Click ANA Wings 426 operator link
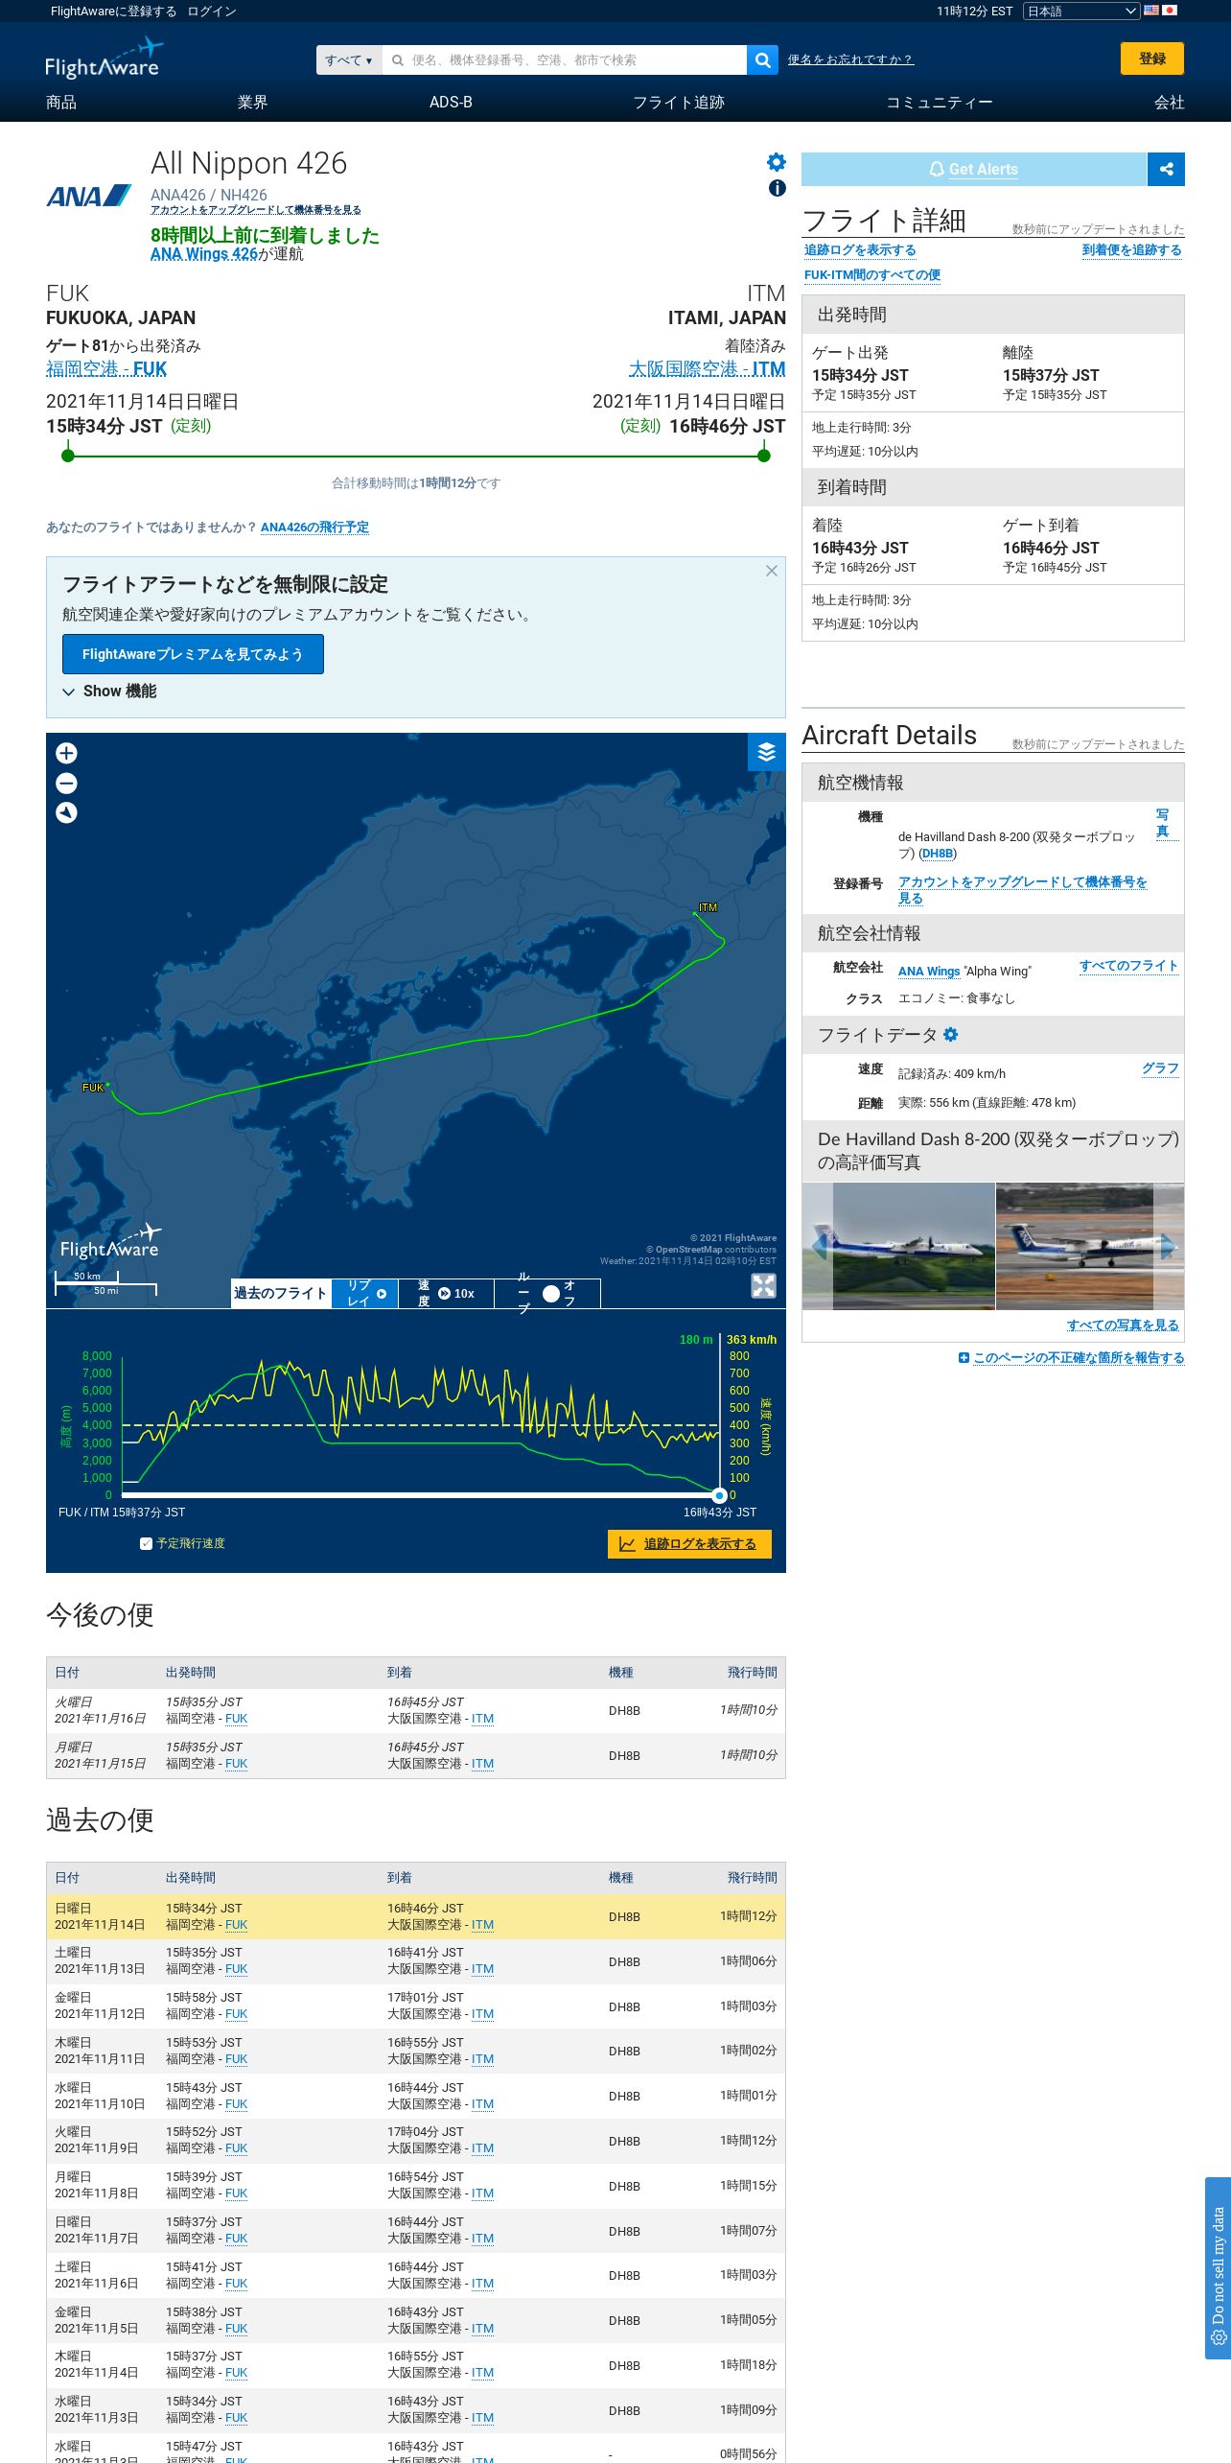This screenshot has height=2463, width=1231. pyautogui.click(x=203, y=254)
